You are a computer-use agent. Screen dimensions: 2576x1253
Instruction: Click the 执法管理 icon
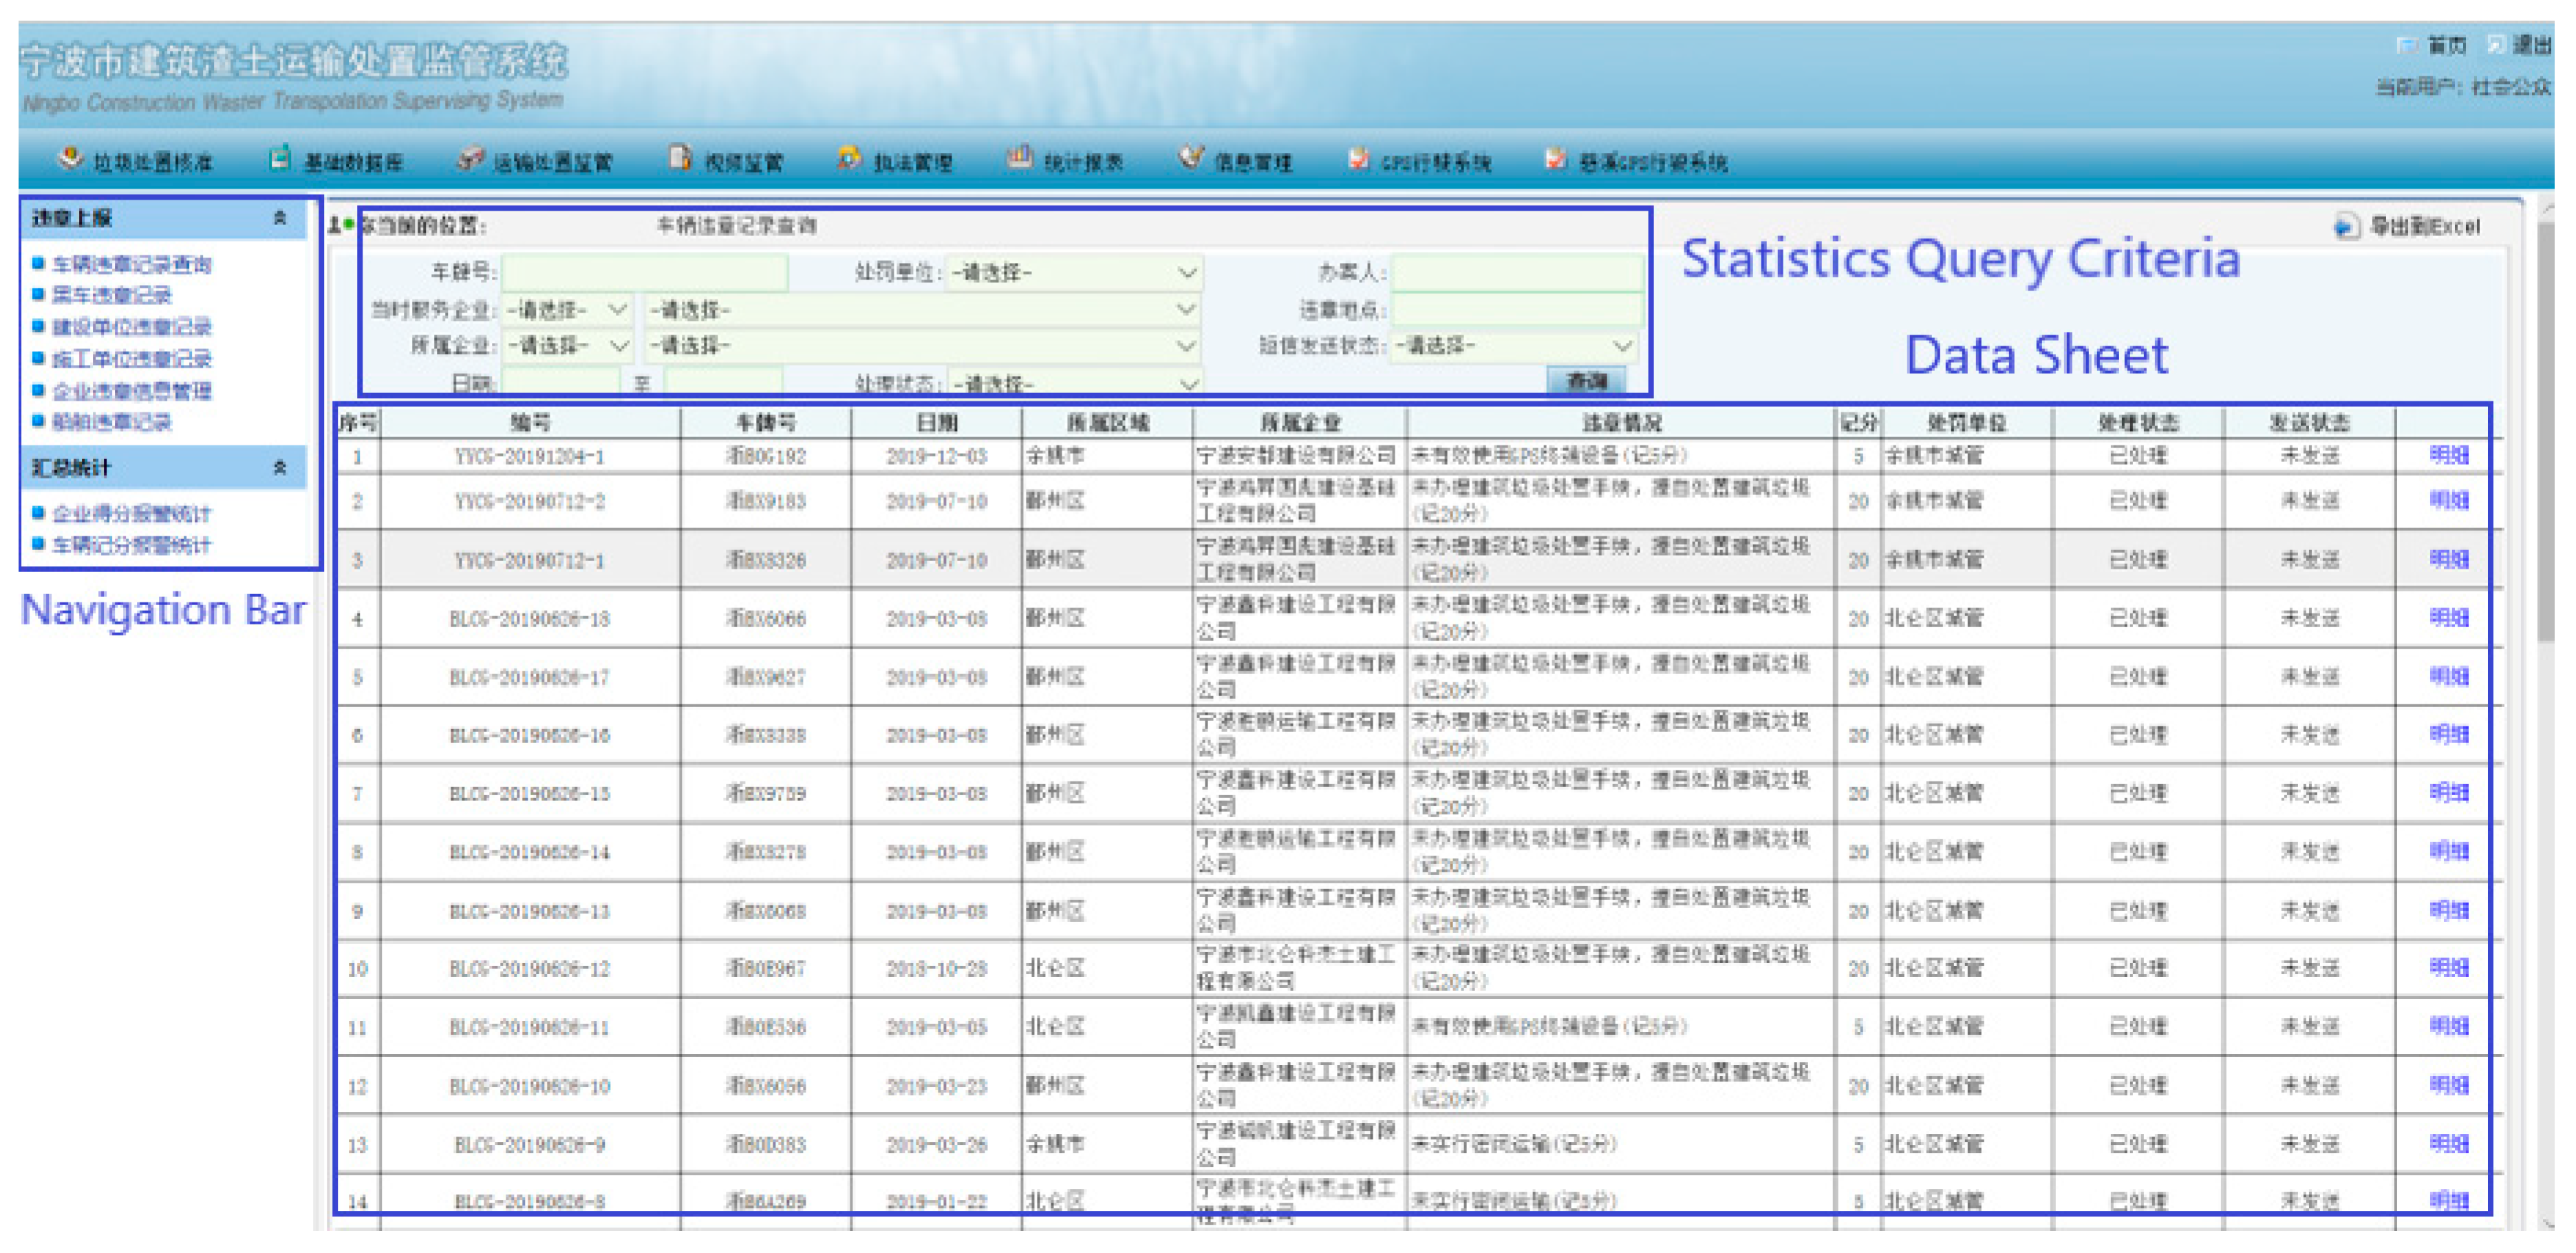[x=849, y=158]
